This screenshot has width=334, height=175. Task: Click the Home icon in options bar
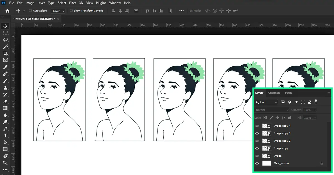[x=7, y=11]
